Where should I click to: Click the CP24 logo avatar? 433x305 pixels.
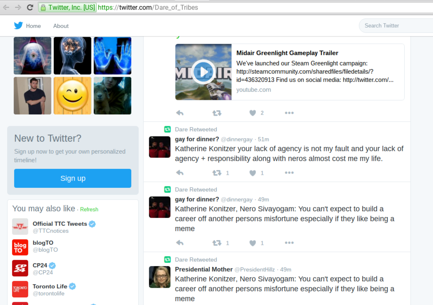pyautogui.click(x=20, y=268)
